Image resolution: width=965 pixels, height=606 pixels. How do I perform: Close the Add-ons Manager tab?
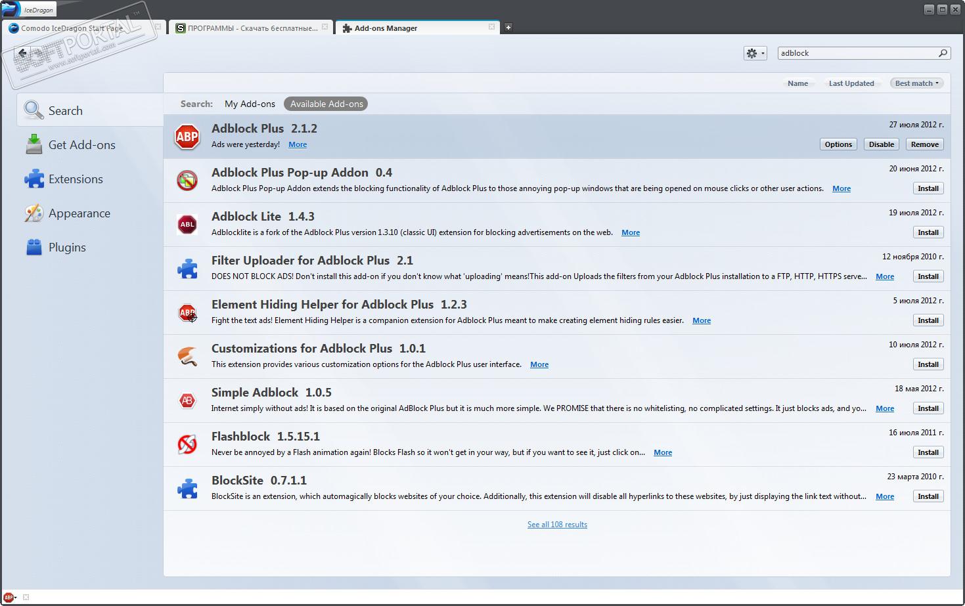point(491,28)
